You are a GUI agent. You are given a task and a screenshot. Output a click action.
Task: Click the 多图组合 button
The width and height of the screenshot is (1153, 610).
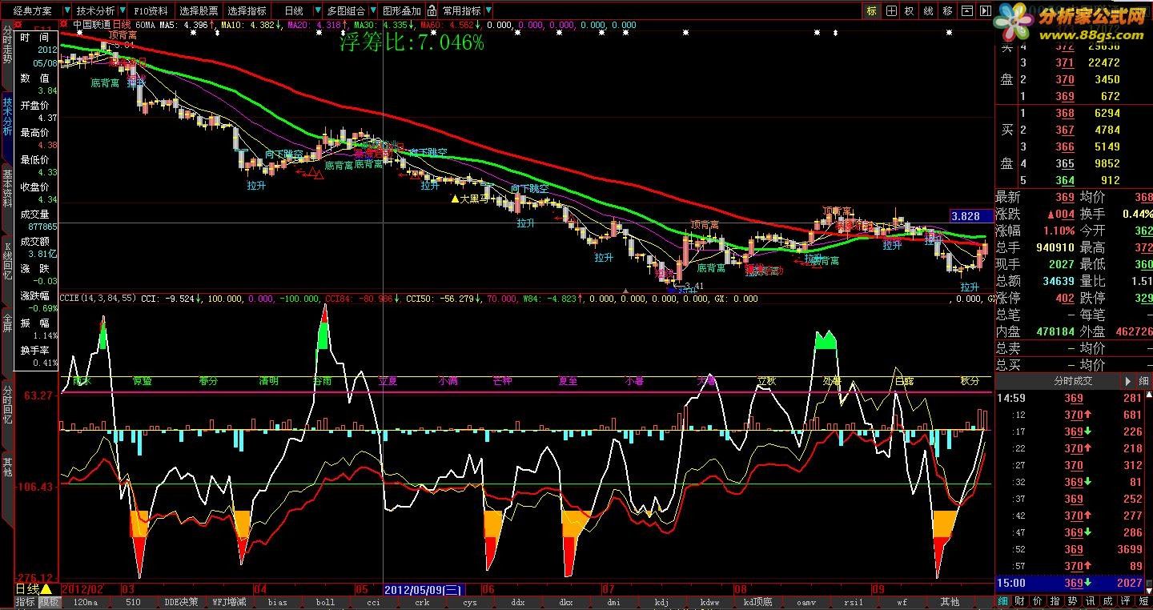(x=346, y=11)
